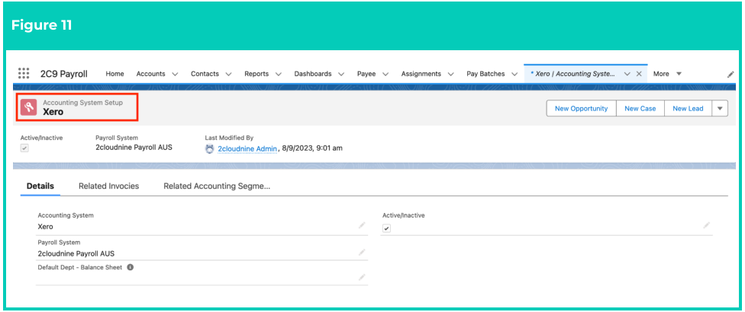The height and width of the screenshot is (312, 745).
Task: Click the pencil icon to edit navigation bar
Action: [730, 75]
